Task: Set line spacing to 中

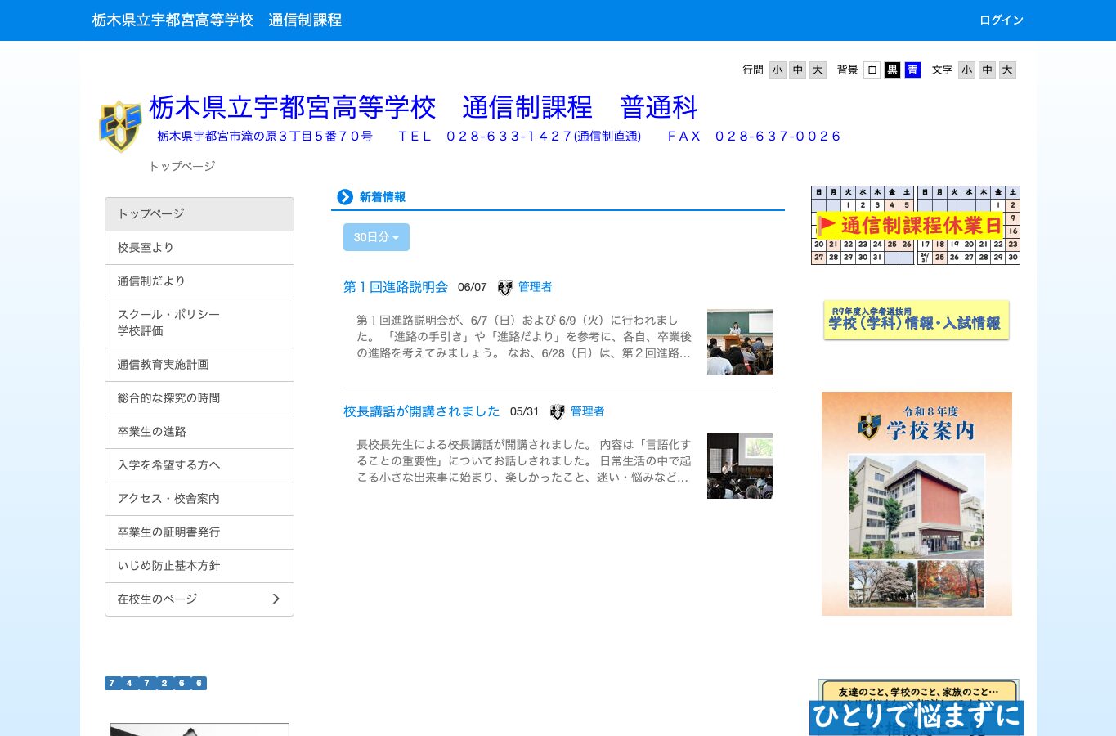Action: point(798,70)
